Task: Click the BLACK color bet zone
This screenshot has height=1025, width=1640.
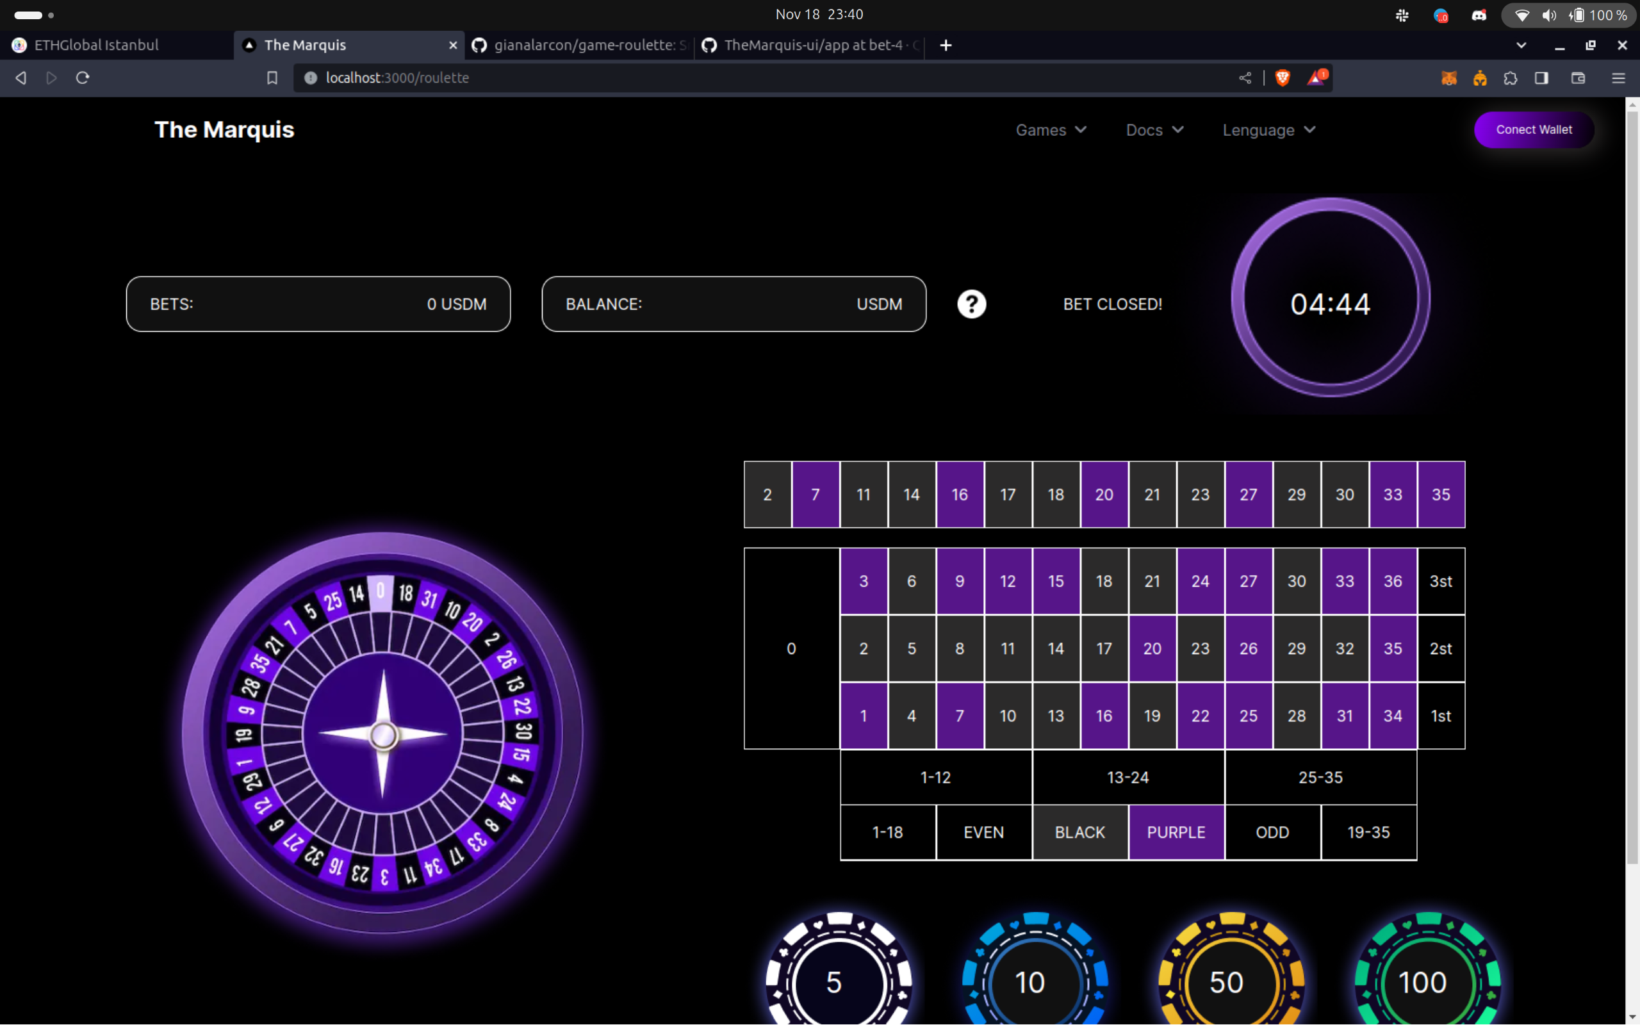Action: [1078, 832]
